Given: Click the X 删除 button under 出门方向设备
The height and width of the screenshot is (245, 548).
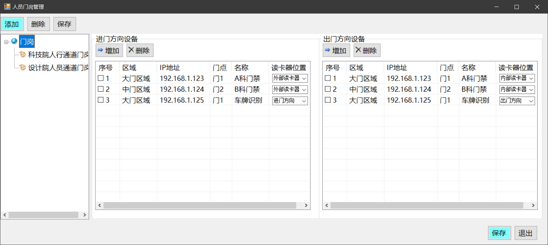Looking at the screenshot, I should (x=367, y=50).
